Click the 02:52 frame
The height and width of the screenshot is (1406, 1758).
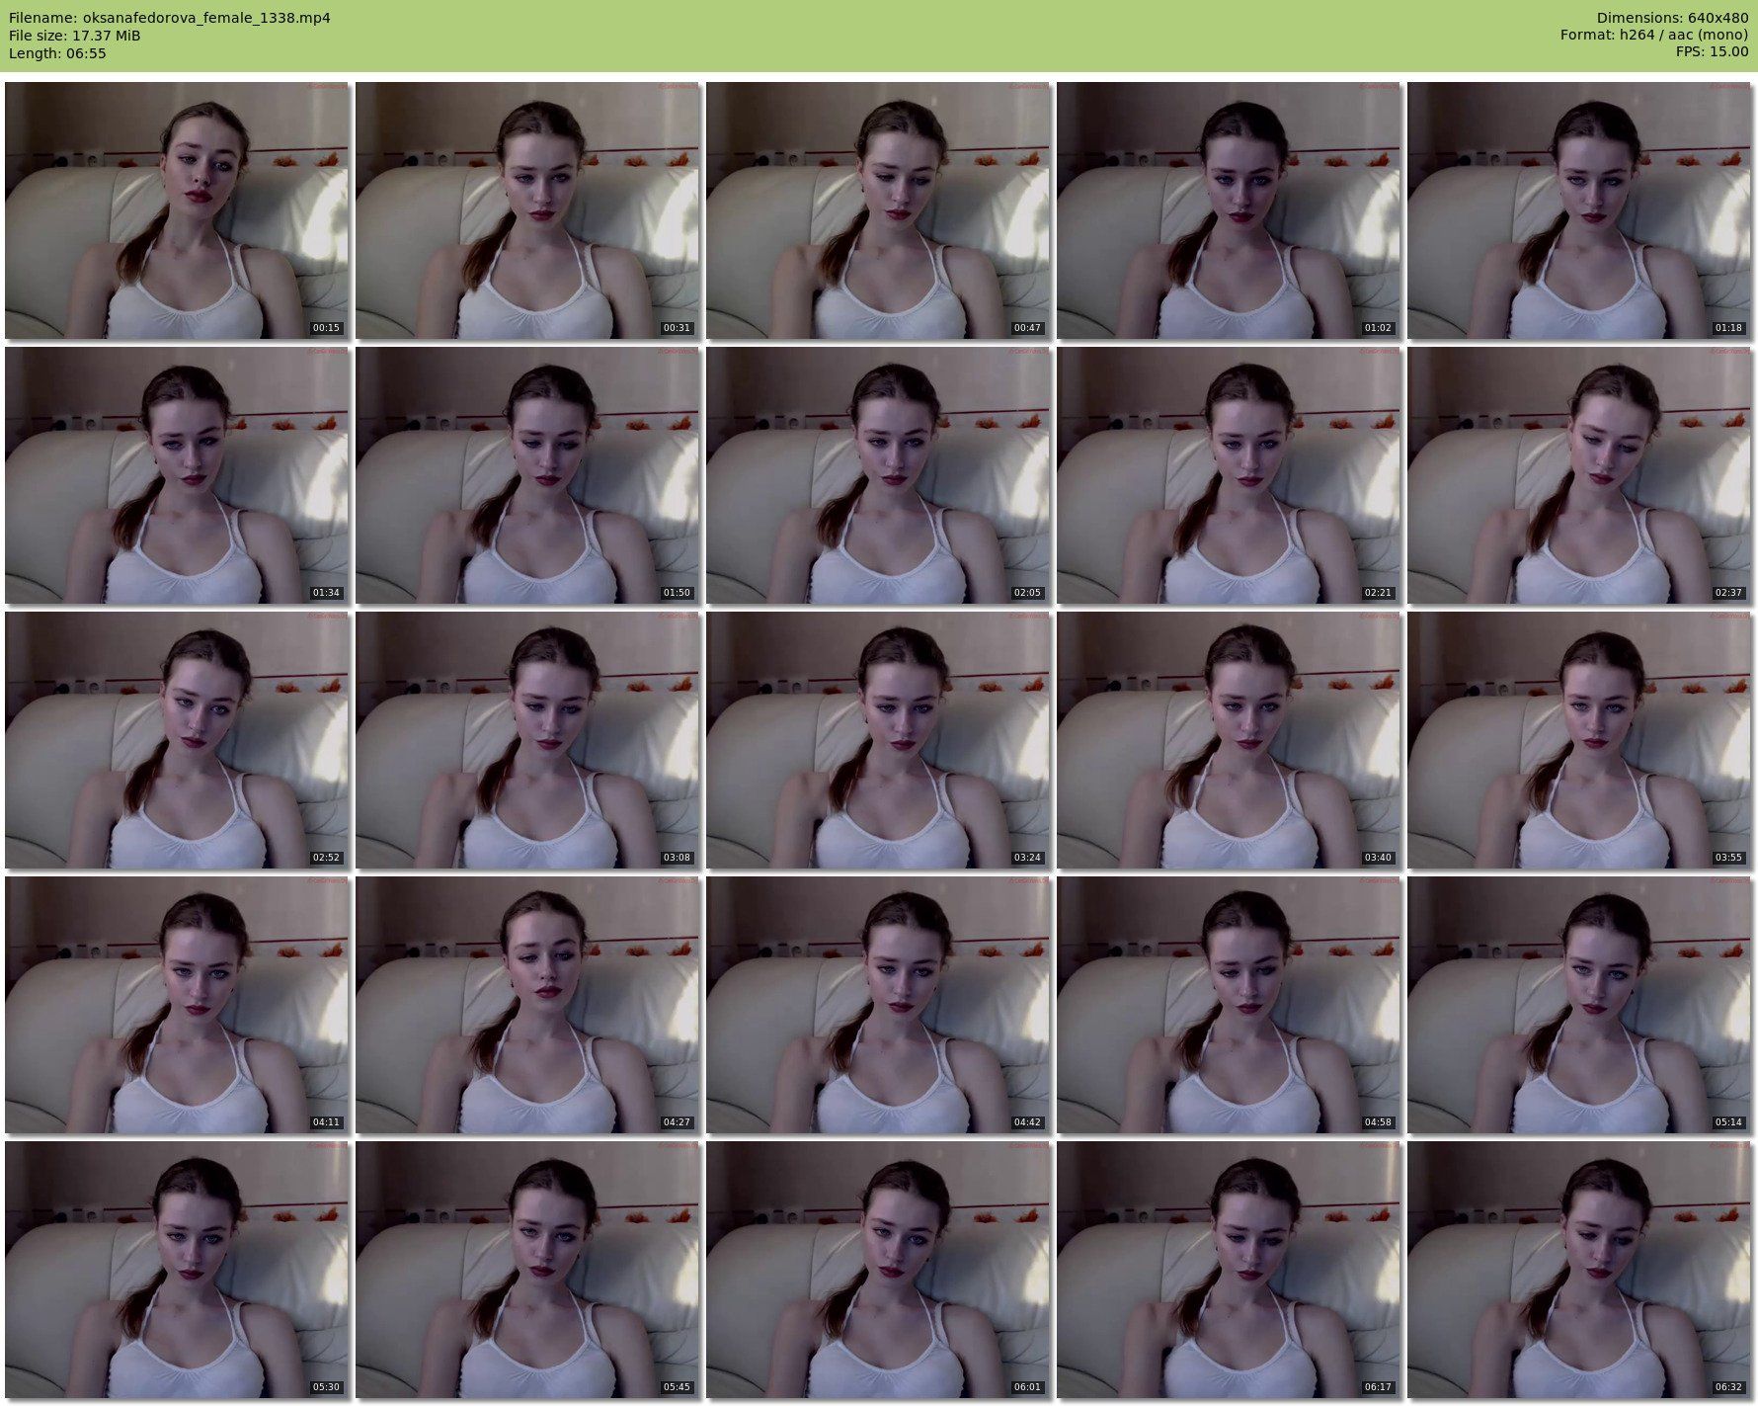click(177, 740)
